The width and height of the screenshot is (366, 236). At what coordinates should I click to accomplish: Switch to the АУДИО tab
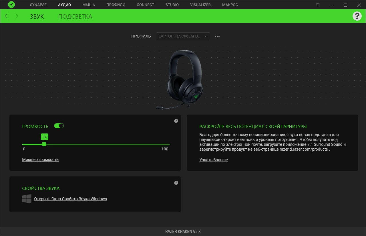[64, 5]
